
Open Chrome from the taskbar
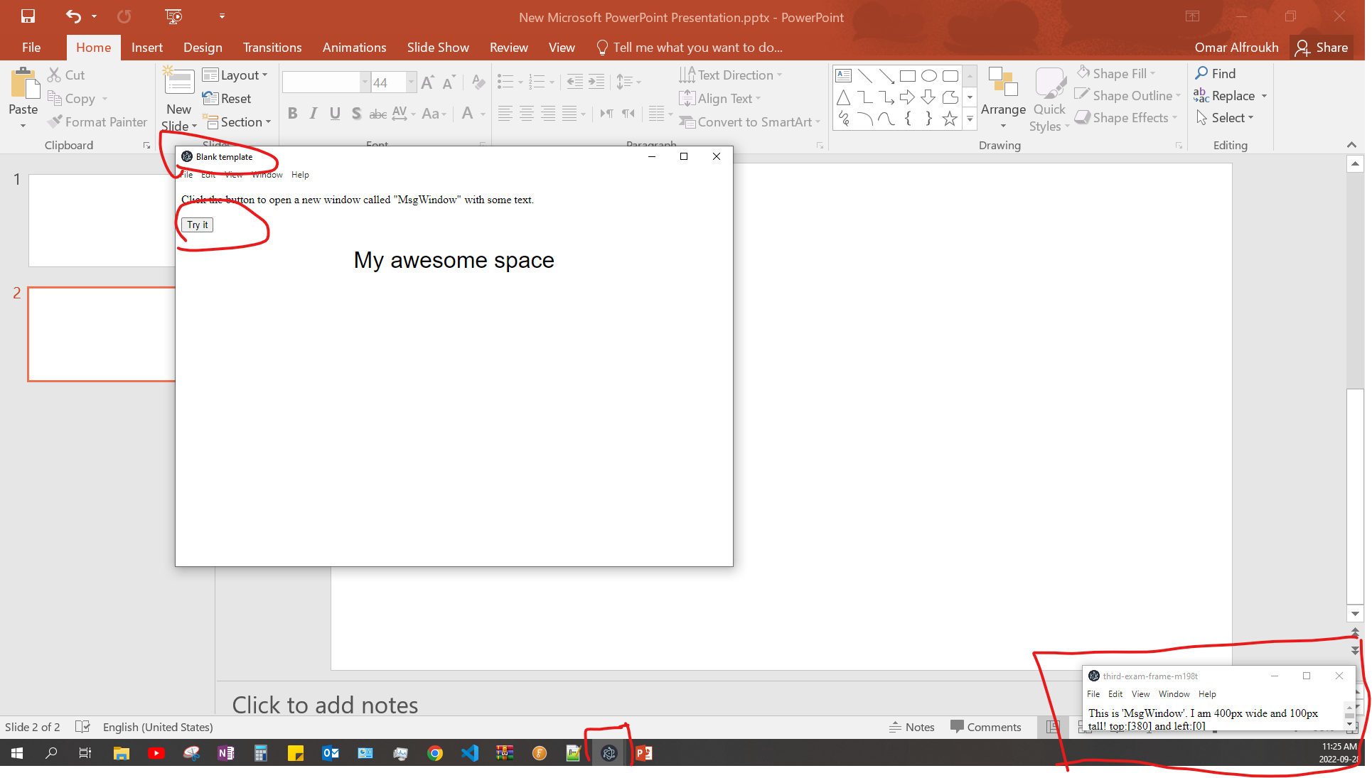tap(435, 753)
